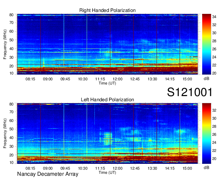The height and width of the screenshot is (178, 220).
Task: Click the "Time (UT)" label under Right Handed plot
Action: click(107, 83)
